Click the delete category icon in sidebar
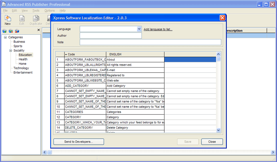This screenshot has height=162, width=277. point(17,31)
